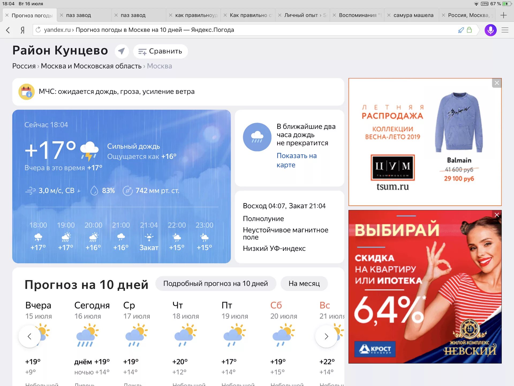
Task: Click the Сравнить button
Action: coord(160,51)
